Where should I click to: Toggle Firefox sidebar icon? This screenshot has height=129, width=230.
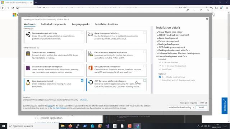coord(216,8)
